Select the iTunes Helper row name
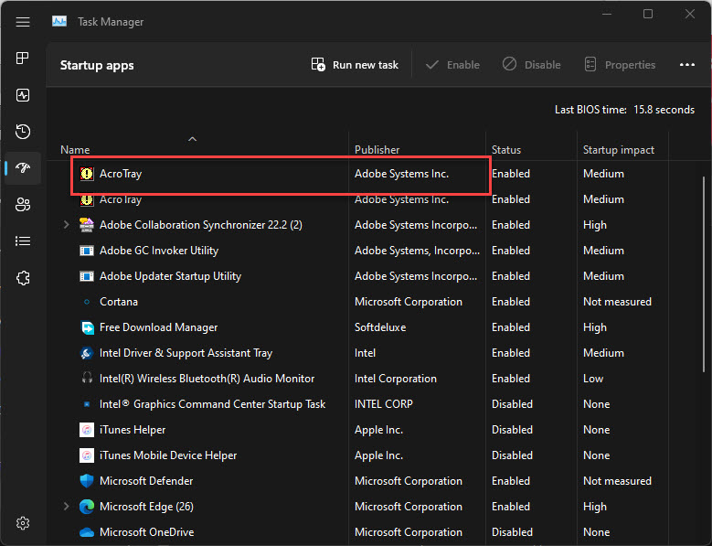Viewport: 712px width, 546px height. pos(133,430)
